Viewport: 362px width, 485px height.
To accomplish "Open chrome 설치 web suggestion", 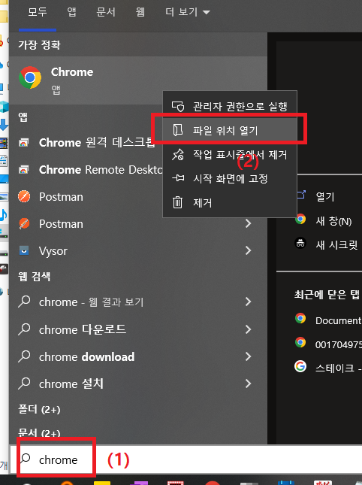I will pos(137,383).
